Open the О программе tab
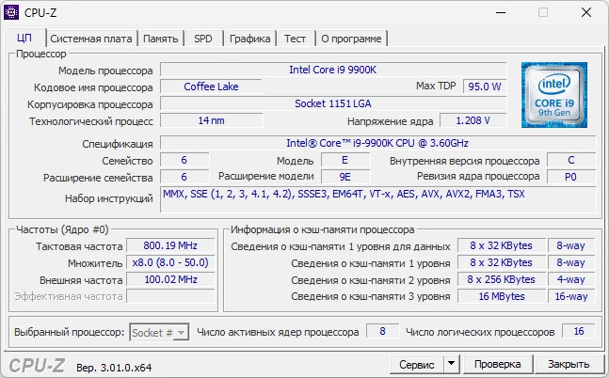The height and width of the screenshot is (378, 609). pyautogui.click(x=351, y=39)
